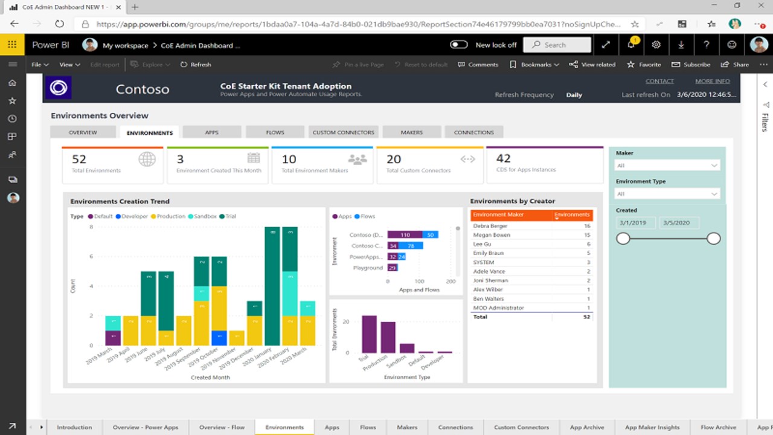
Task: Mark report as Favorite
Action: point(644,65)
